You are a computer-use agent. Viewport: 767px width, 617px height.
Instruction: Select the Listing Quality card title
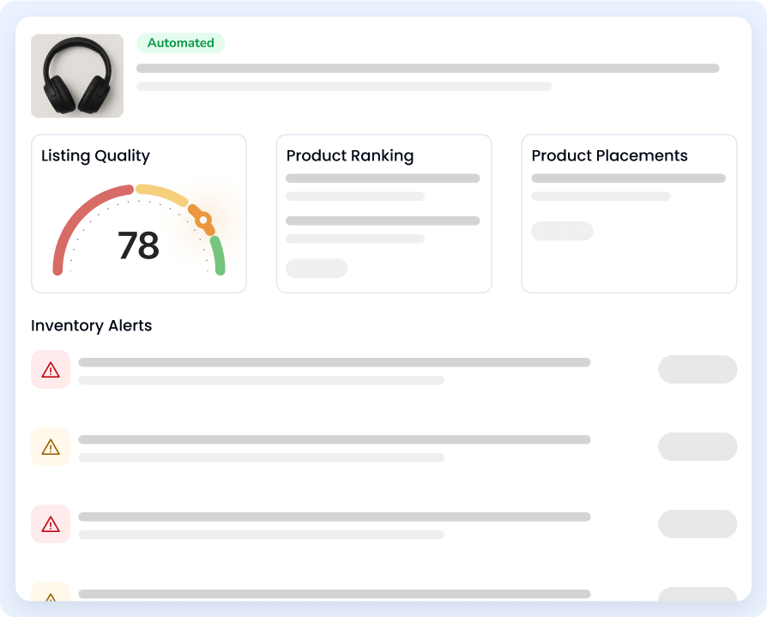click(95, 156)
